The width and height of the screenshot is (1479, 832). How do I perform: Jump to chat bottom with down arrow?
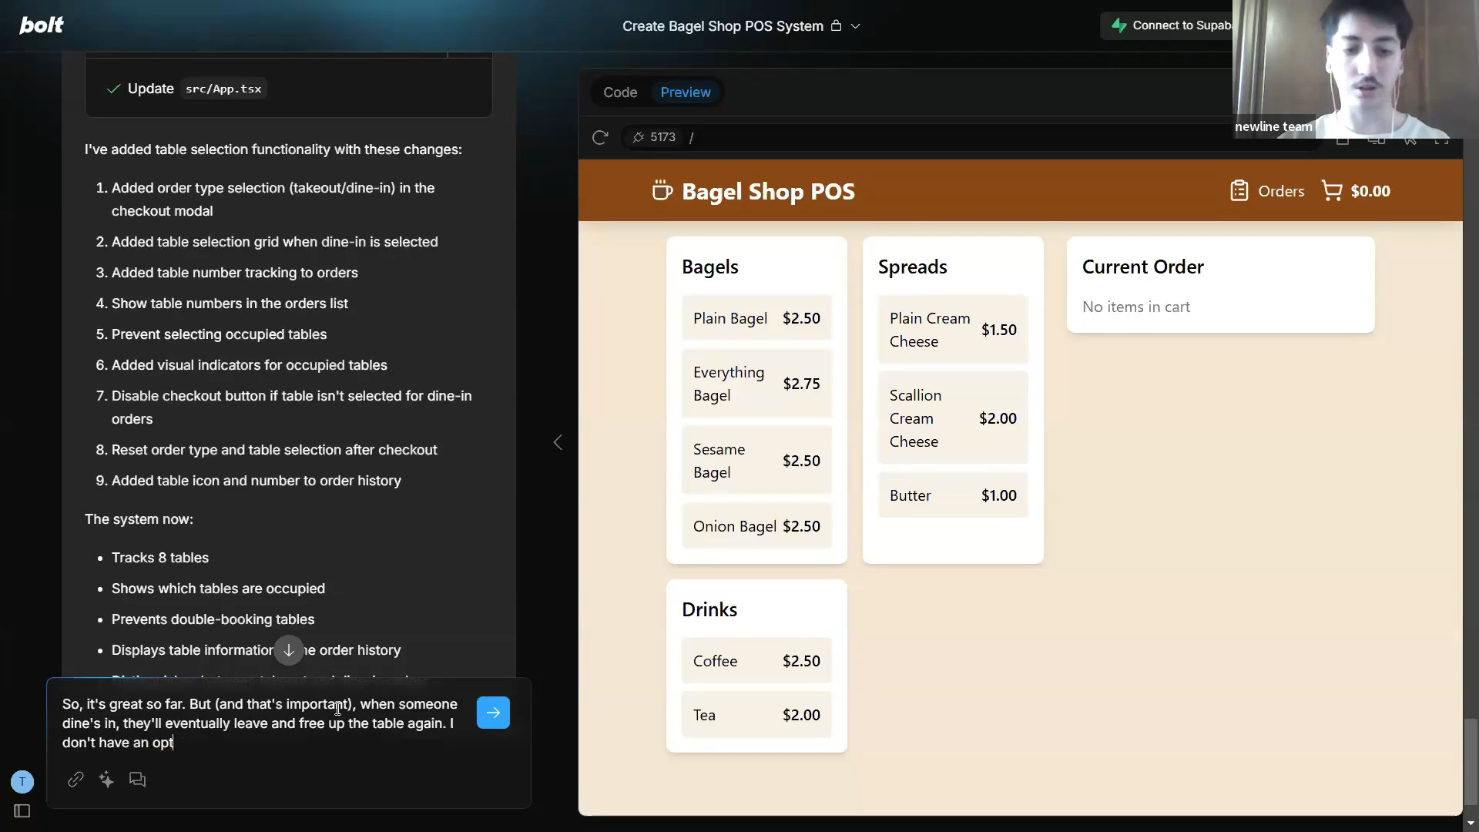tap(289, 650)
